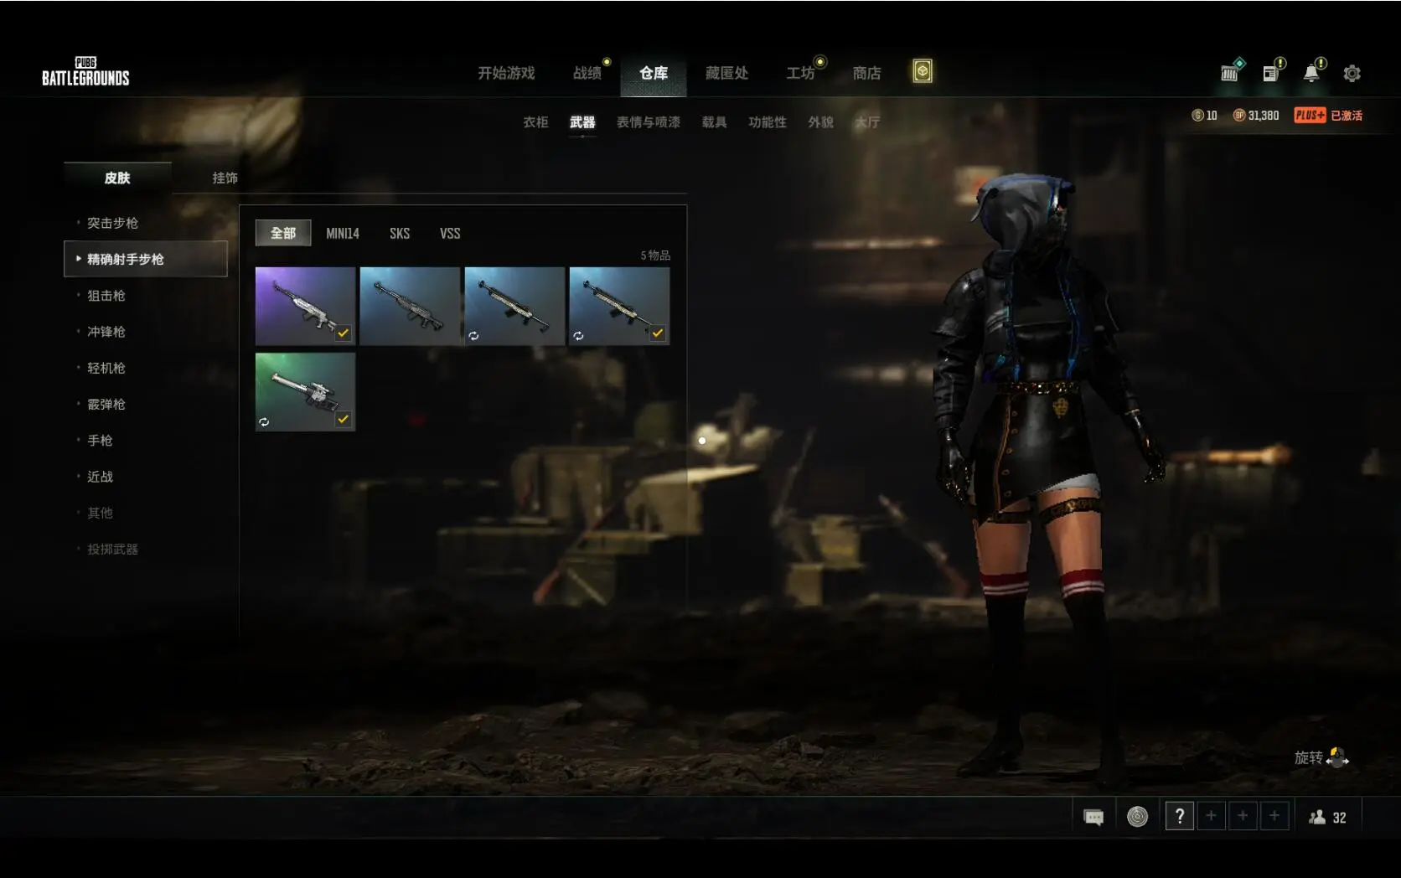
Task: Click the plus slot beside the question-mark slot
Action: coord(1211,816)
